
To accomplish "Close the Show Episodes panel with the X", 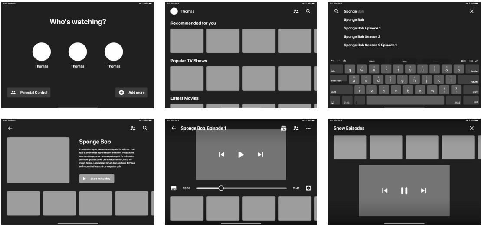I will coord(472,128).
